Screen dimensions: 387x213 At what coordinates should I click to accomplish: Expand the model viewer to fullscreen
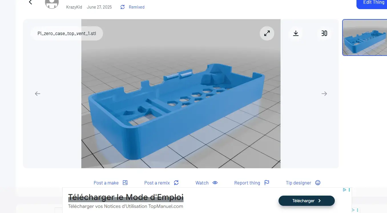pos(267,33)
